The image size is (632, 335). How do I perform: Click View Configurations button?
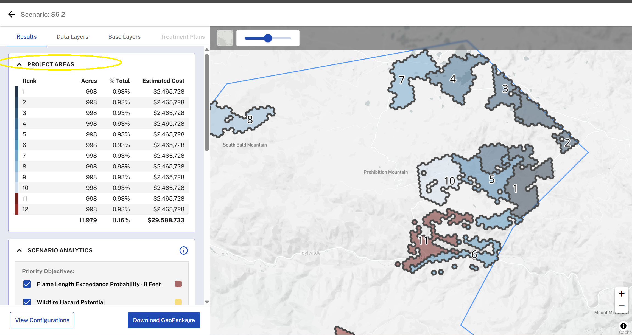42,320
